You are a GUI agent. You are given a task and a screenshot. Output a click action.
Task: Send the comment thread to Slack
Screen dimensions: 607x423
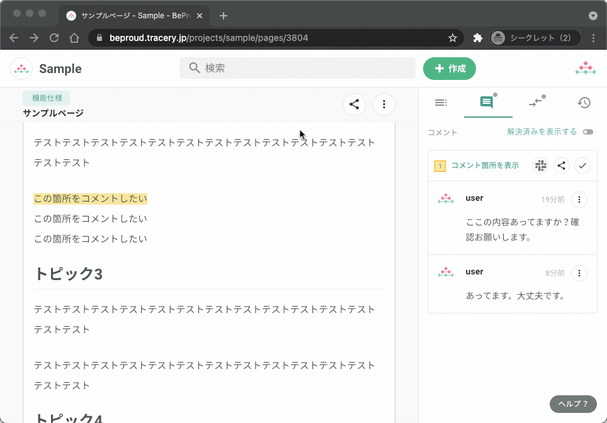(x=540, y=165)
